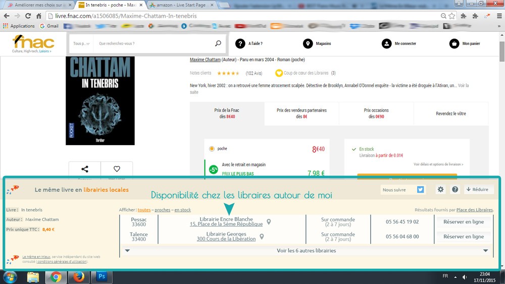Image resolution: width=505 pixels, height=284 pixels.
Task: Expand 'Voir les 6 autres librairies'
Action: coord(307,251)
